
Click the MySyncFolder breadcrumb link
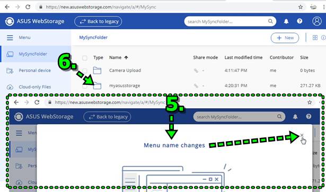point(93,38)
